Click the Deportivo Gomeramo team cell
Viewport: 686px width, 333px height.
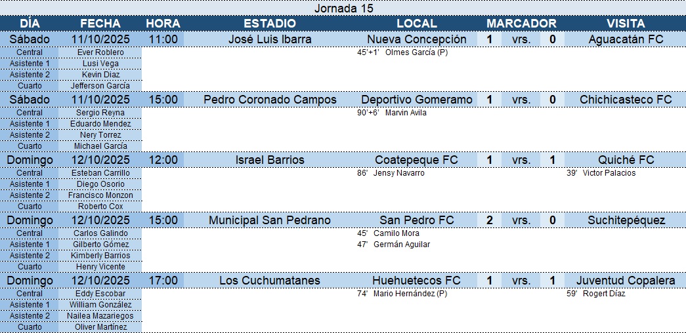click(x=416, y=100)
